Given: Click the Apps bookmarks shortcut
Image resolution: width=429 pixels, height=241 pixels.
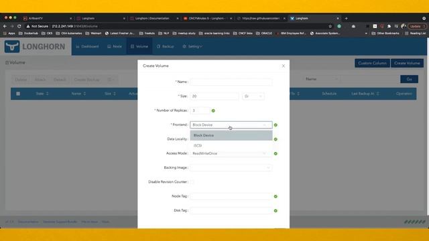Looking at the screenshot, I should 9,33.
